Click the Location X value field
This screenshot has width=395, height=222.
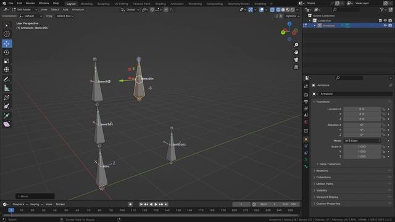point(362,109)
